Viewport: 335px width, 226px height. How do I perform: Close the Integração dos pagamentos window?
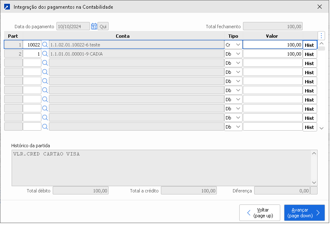point(319,7)
